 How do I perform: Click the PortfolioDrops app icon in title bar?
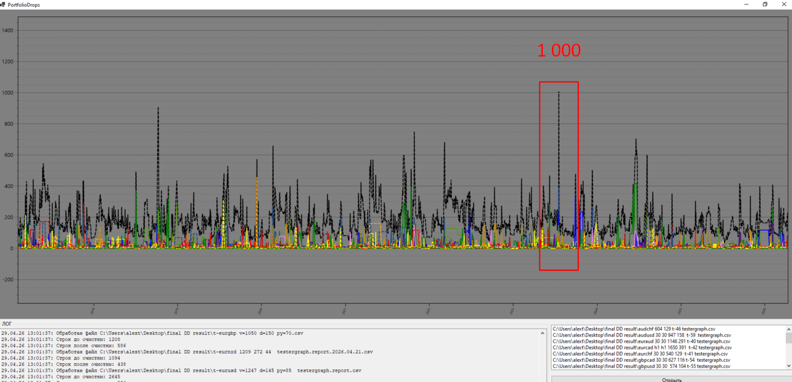[x=3, y=4]
